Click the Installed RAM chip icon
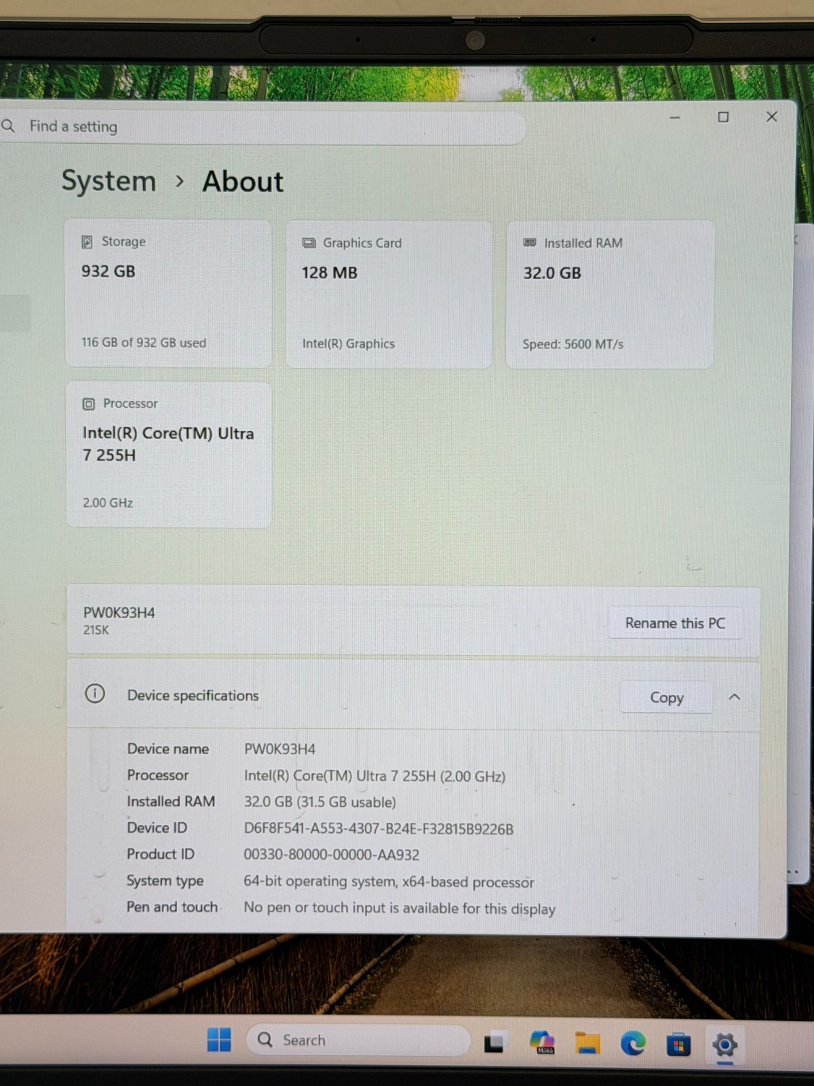This screenshot has width=814, height=1086. coord(530,243)
